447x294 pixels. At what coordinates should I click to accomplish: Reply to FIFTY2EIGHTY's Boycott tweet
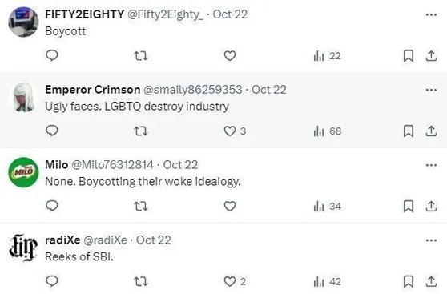pos(52,55)
